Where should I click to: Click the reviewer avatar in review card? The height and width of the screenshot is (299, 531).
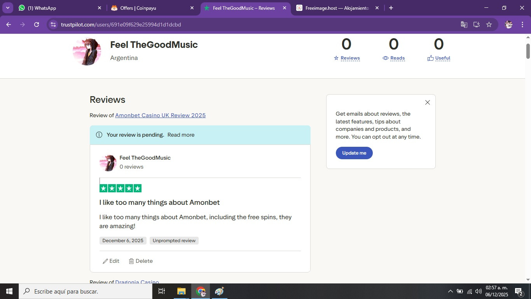coord(108,162)
